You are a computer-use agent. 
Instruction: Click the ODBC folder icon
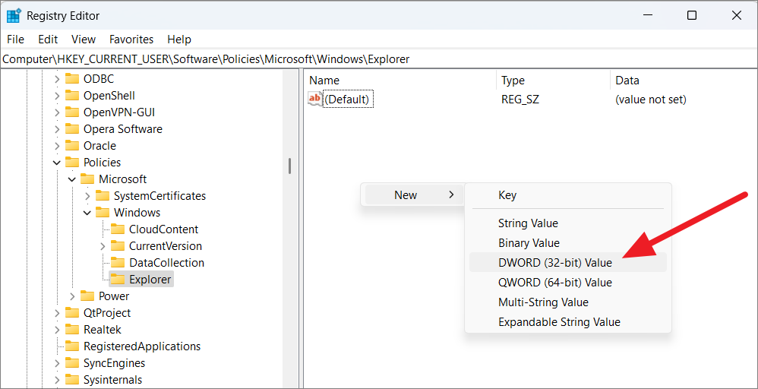(x=72, y=79)
